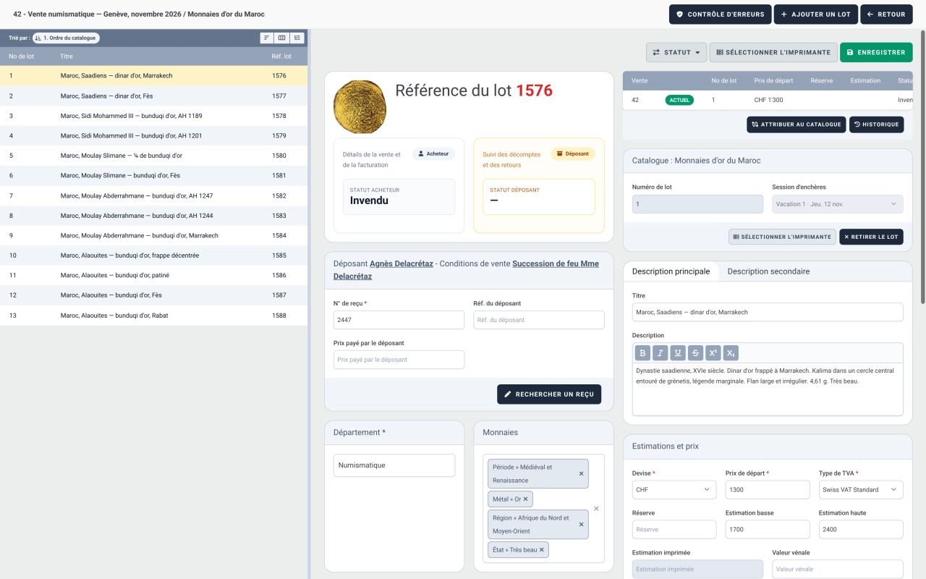Remove the Métal » Or tag

pyautogui.click(x=526, y=499)
